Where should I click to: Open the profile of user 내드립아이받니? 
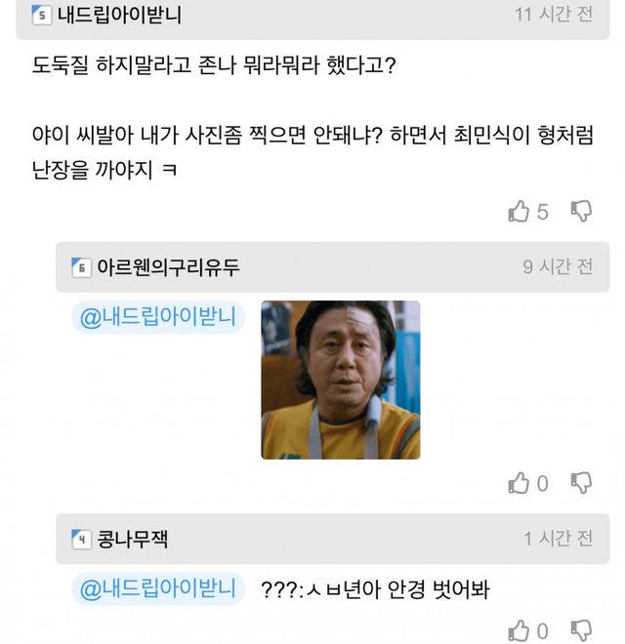tap(119, 17)
